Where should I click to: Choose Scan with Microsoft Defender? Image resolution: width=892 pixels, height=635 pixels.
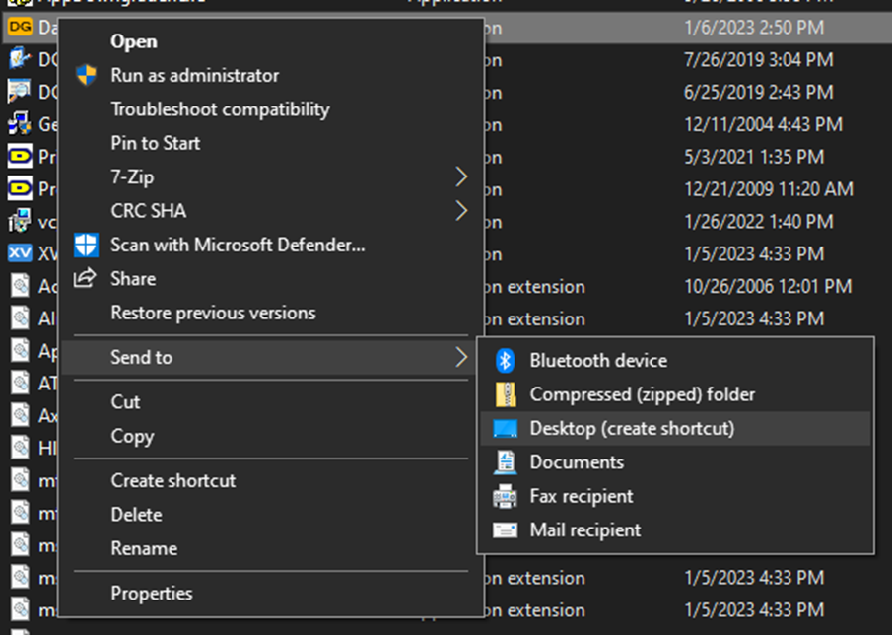click(238, 245)
